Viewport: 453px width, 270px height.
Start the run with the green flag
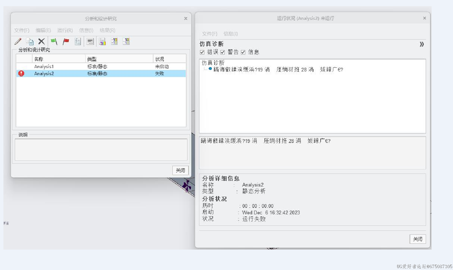point(54,41)
